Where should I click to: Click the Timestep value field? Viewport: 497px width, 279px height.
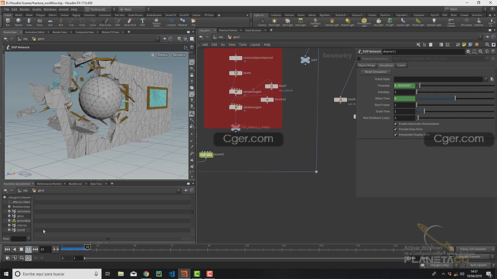click(404, 86)
